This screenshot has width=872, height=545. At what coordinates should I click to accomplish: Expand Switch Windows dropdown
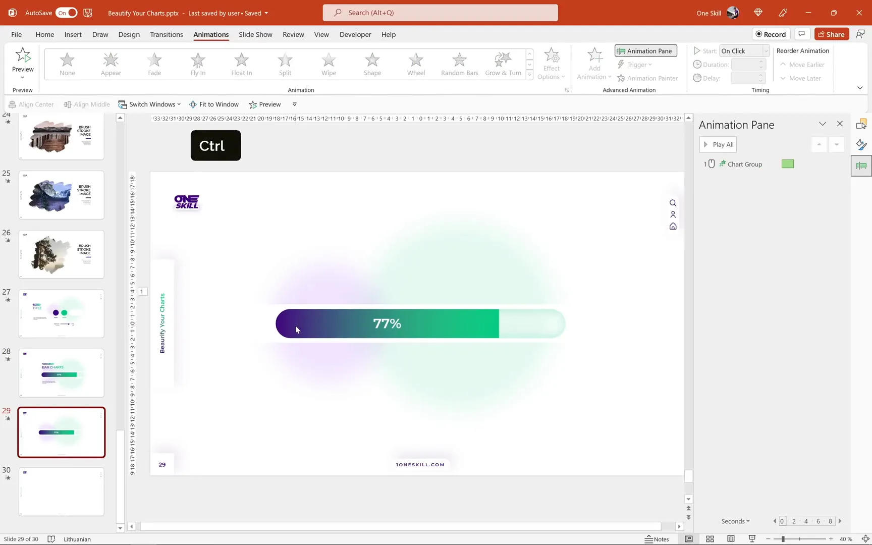point(149,104)
